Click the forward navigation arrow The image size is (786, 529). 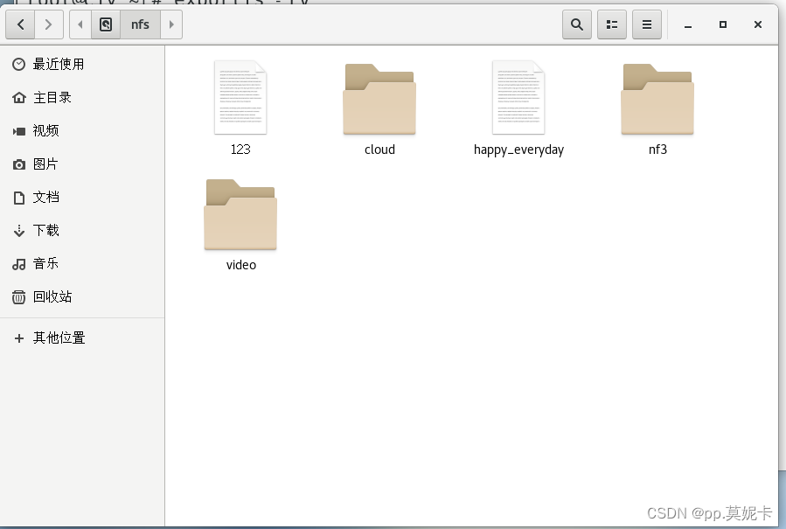[49, 24]
